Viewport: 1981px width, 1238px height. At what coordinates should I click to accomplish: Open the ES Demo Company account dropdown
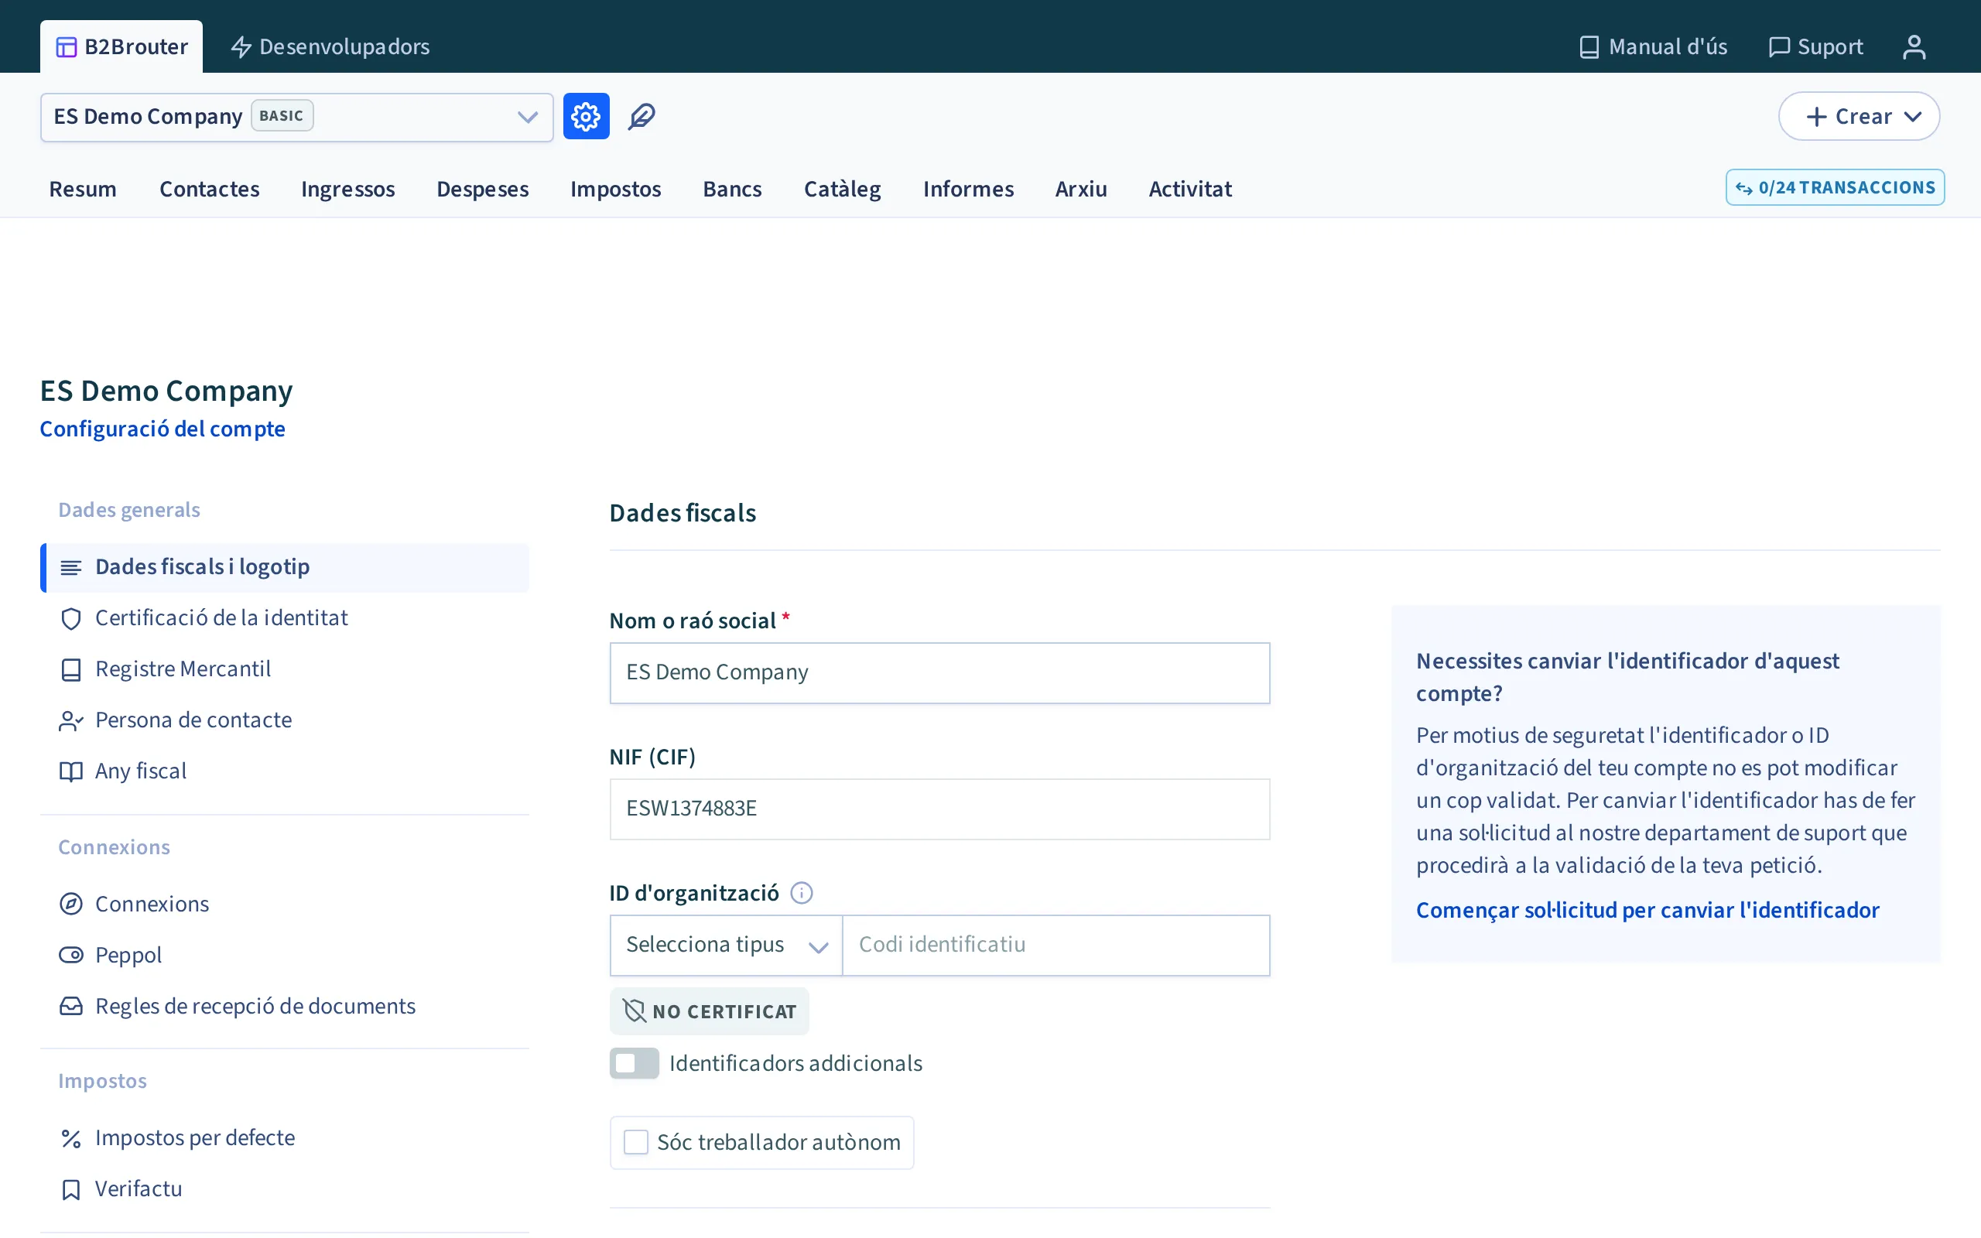click(296, 117)
